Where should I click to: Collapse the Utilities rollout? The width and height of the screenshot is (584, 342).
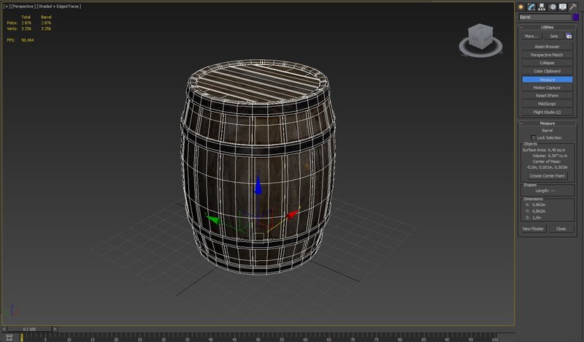547,26
